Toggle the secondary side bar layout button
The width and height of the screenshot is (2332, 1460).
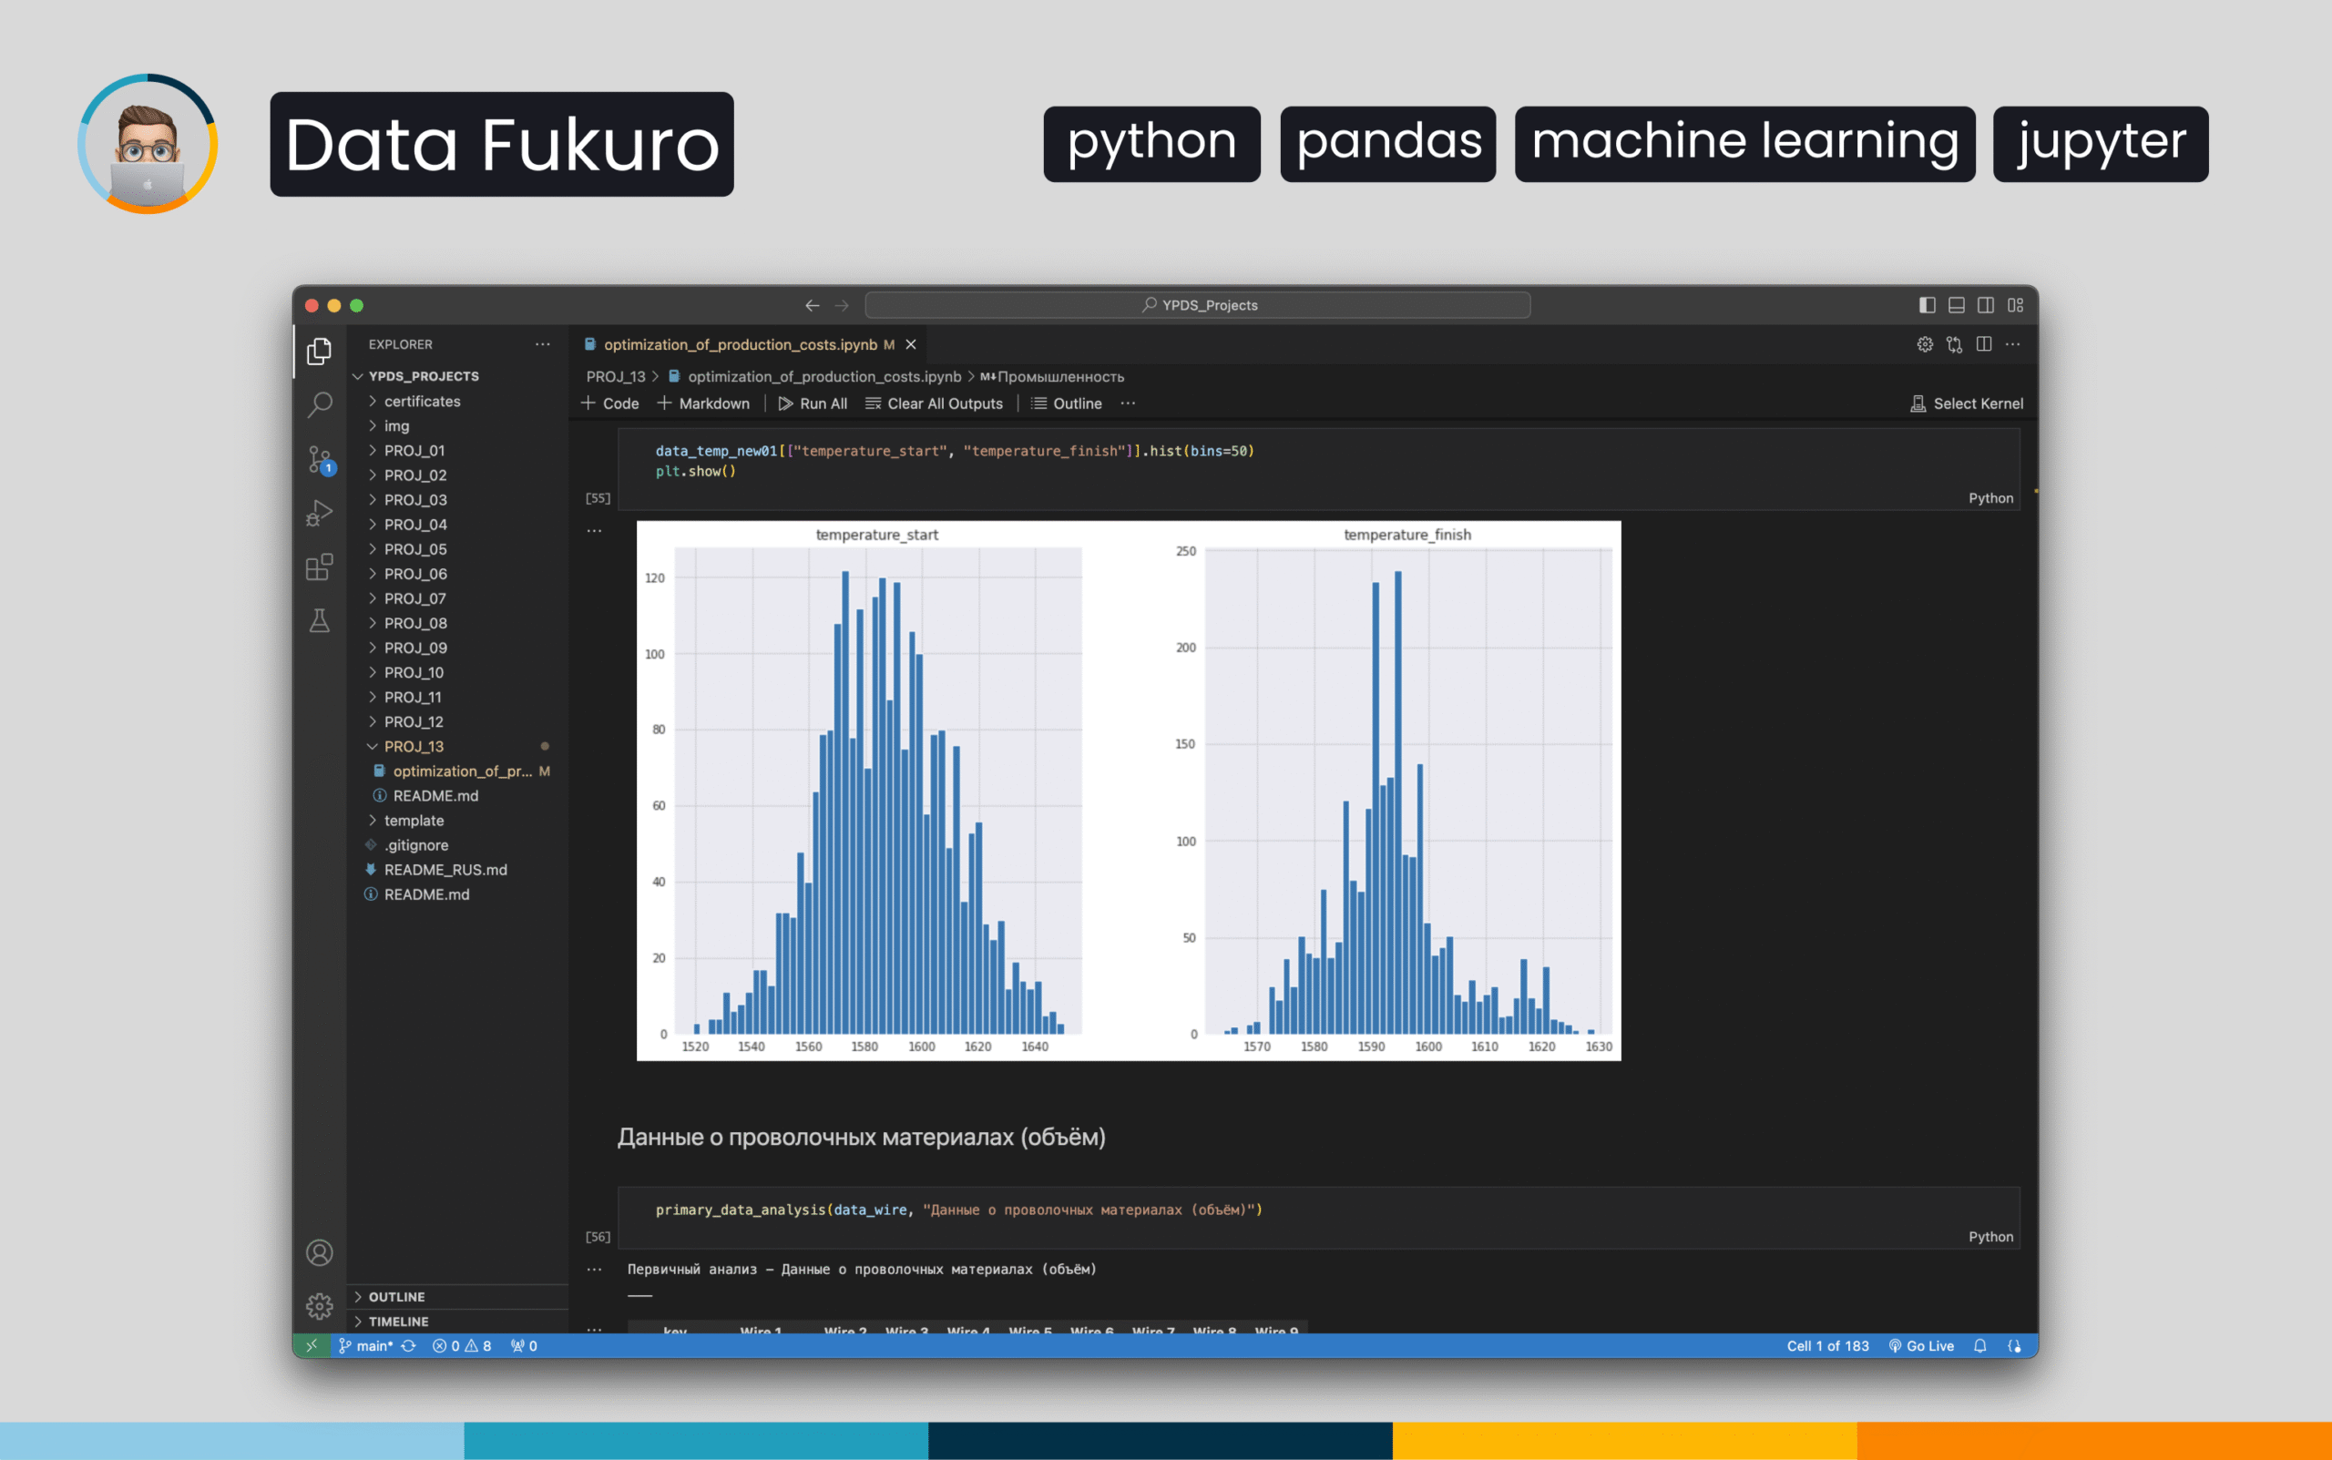tap(1985, 305)
